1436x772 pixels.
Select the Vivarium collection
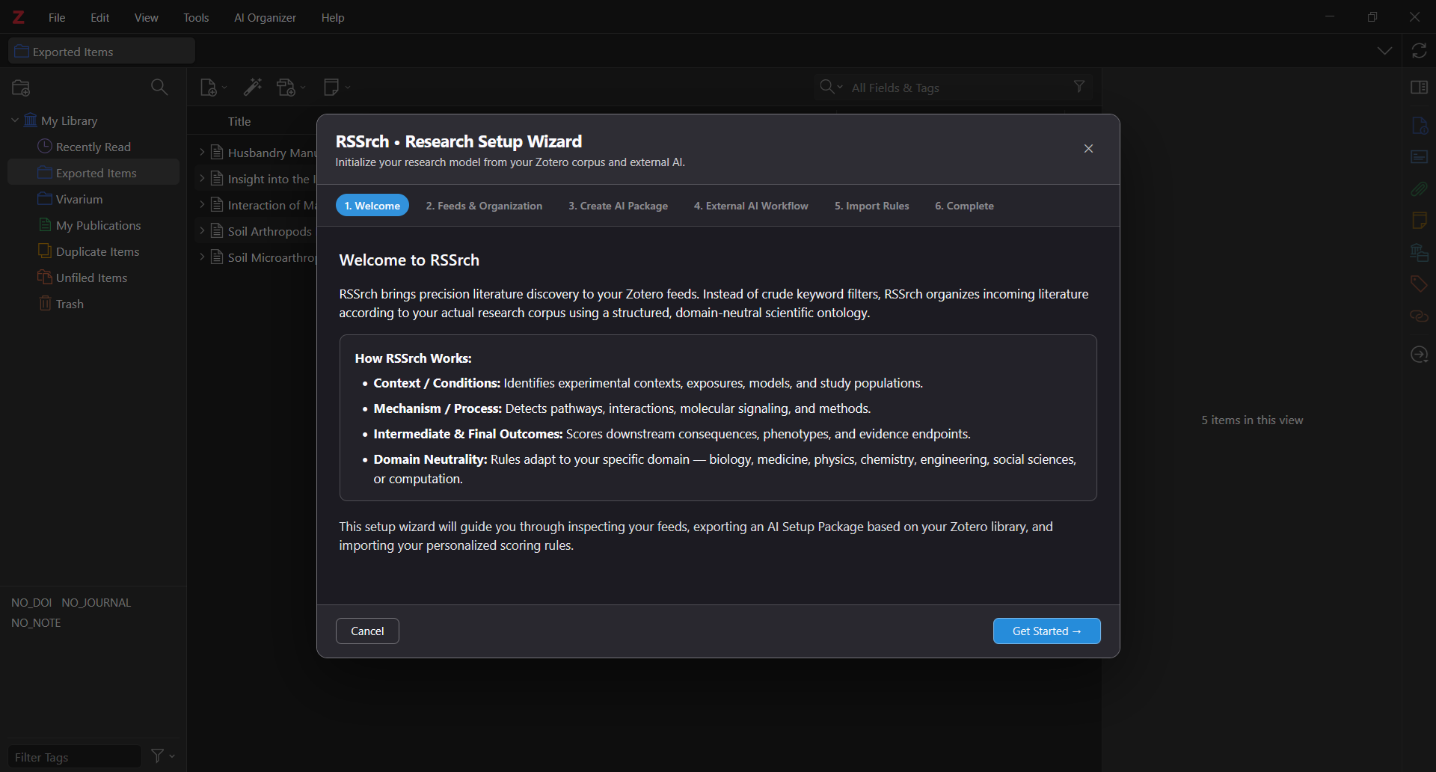[x=93, y=199]
